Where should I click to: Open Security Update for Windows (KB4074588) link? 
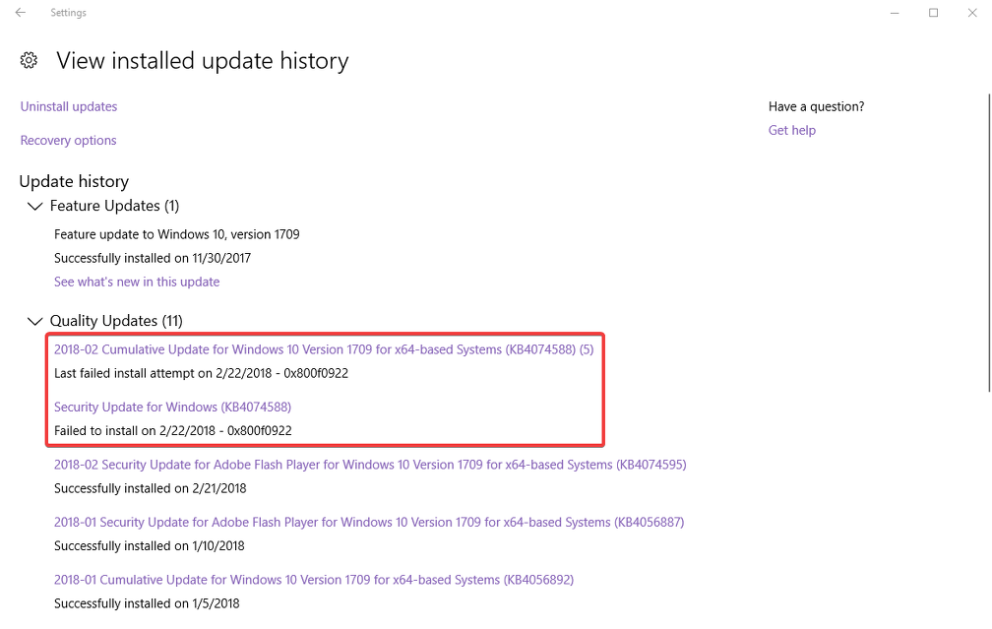pyautogui.click(x=172, y=407)
